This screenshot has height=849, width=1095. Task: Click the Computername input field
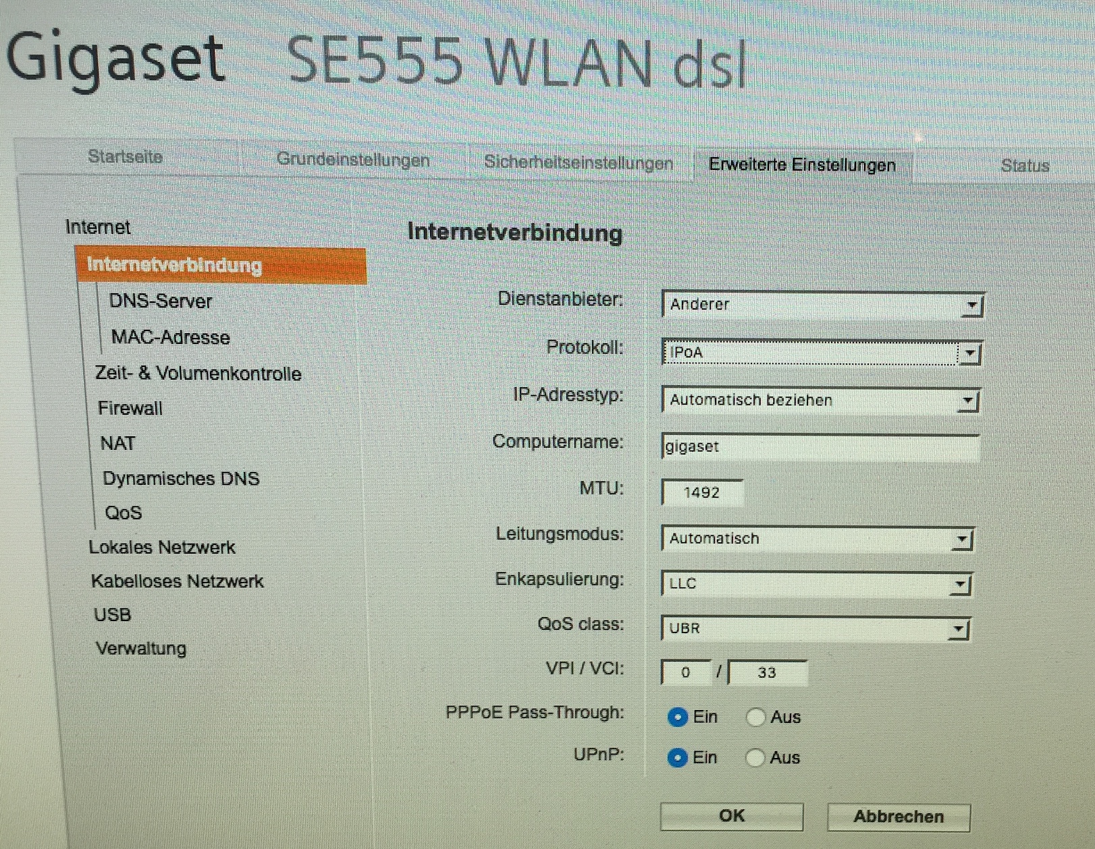click(x=820, y=446)
